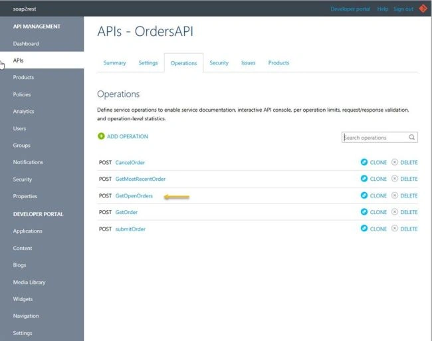Click the clone icon for GetOpenOrders
Viewport: 432px width, 341px height.
pos(364,195)
